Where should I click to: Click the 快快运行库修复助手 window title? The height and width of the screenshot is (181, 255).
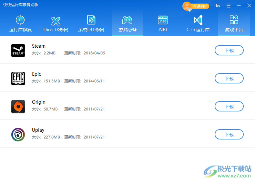[21, 5]
